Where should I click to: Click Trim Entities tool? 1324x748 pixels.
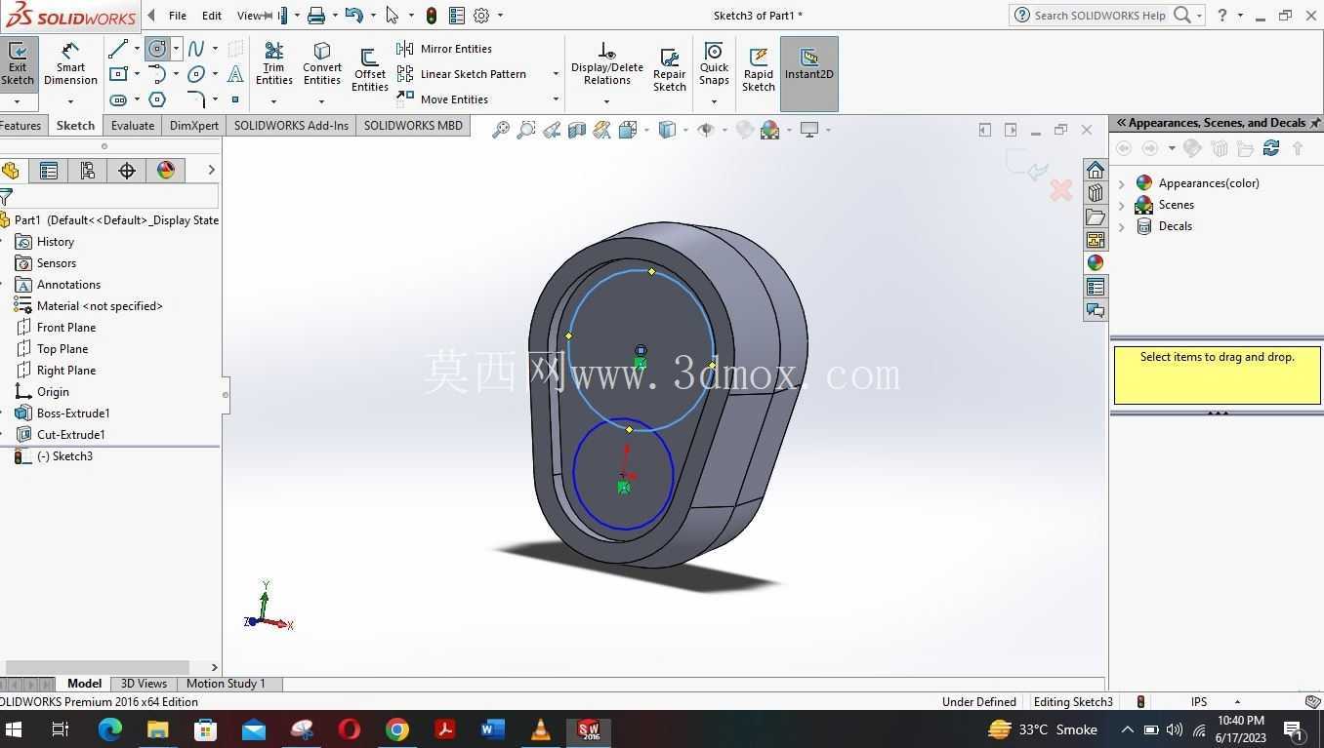[x=274, y=64]
